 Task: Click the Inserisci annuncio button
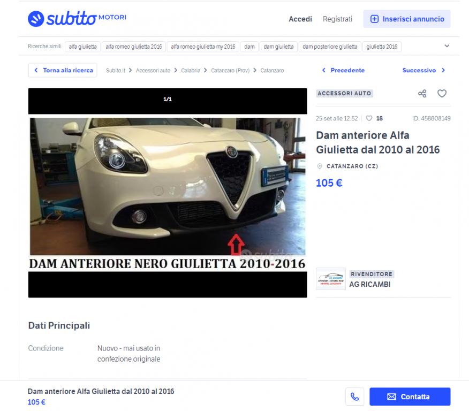point(407,19)
